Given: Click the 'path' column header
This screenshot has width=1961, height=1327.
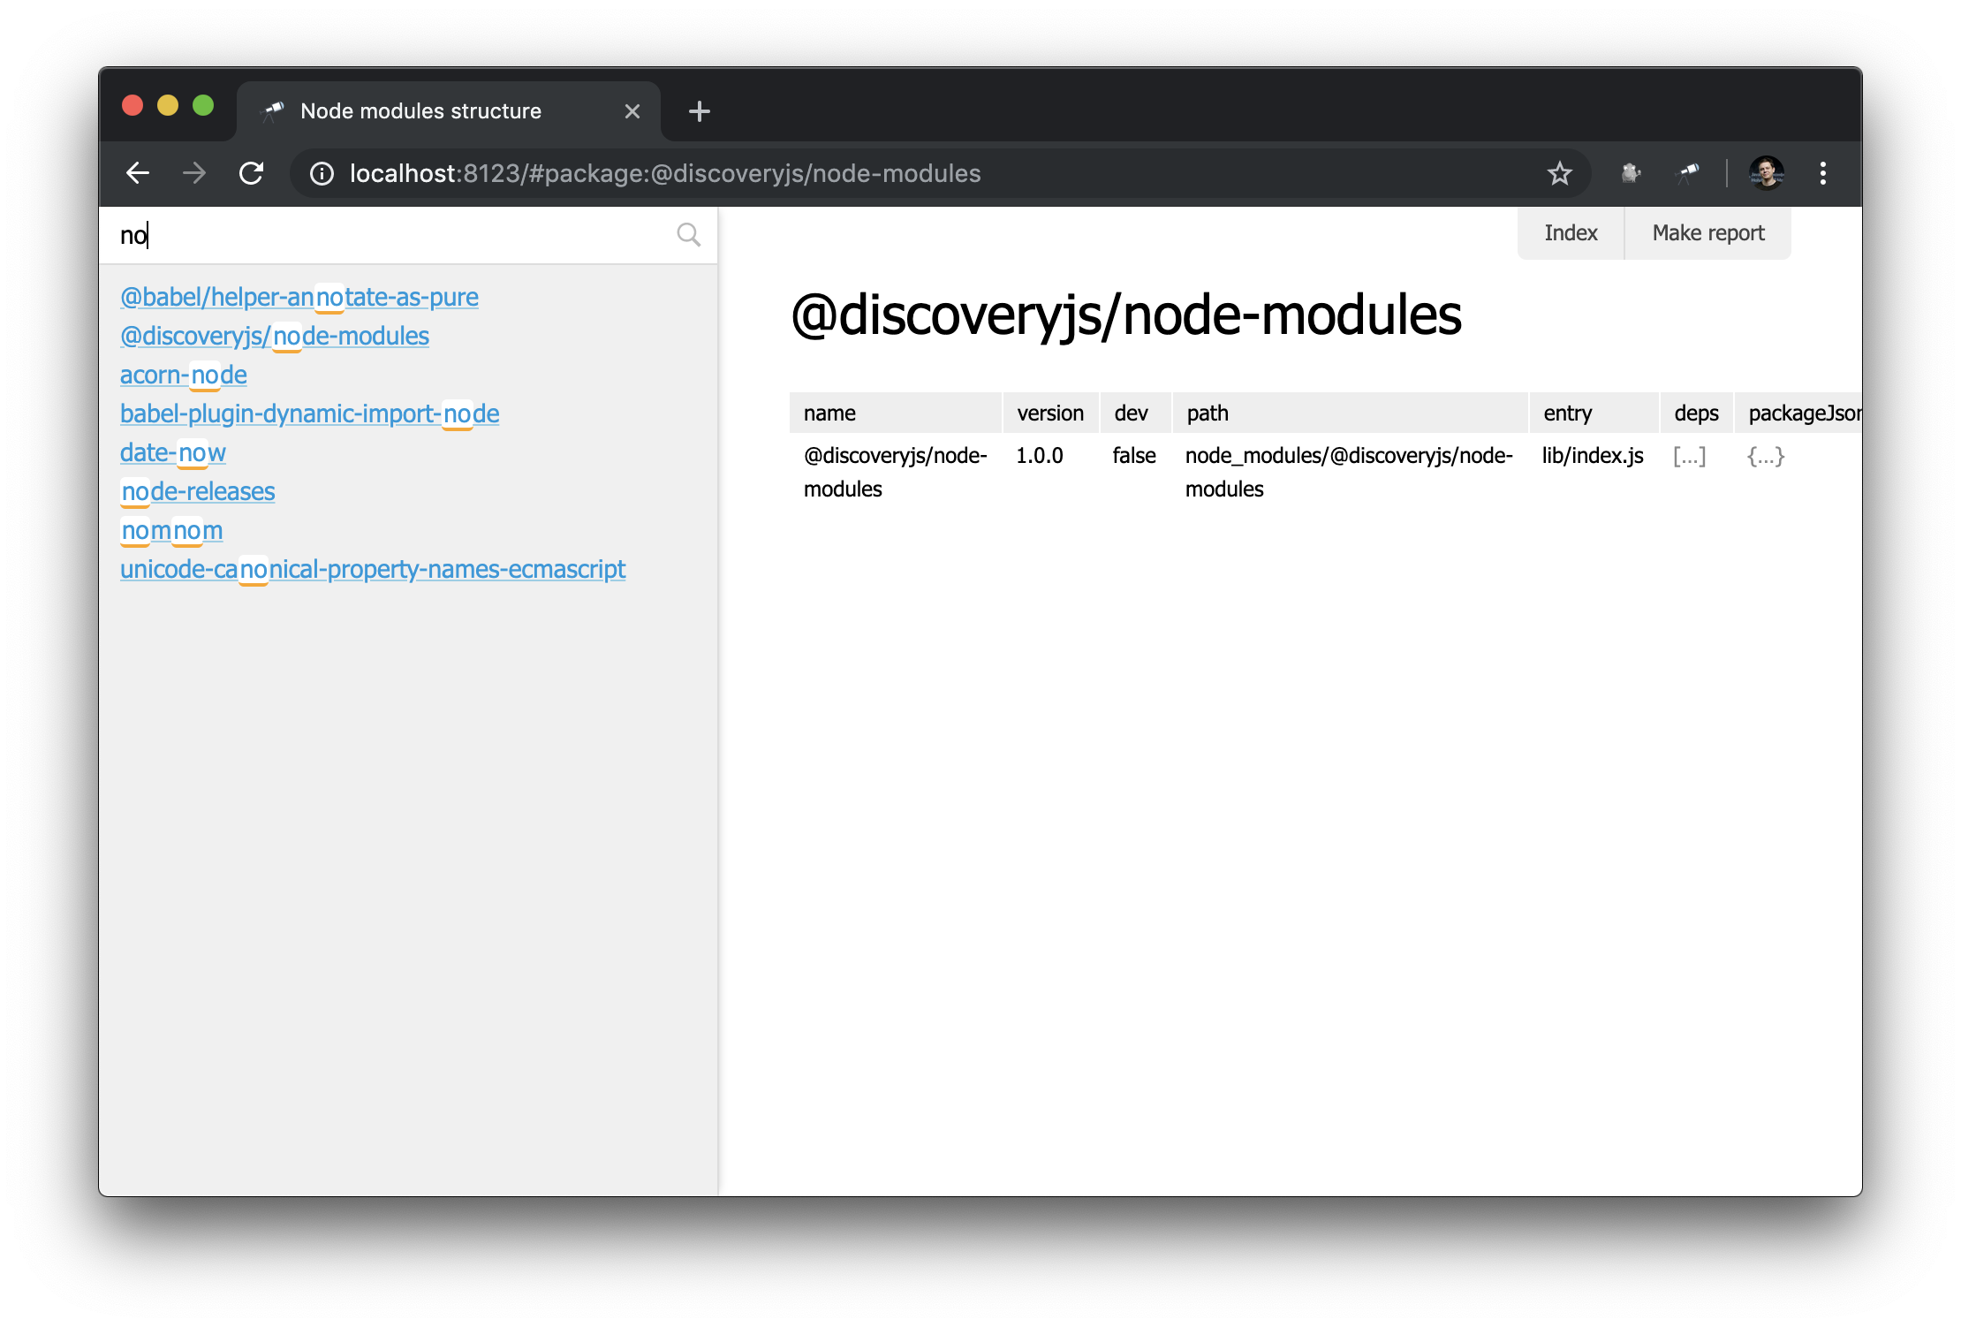Looking at the screenshot, I should click(x=1350, y=413).
